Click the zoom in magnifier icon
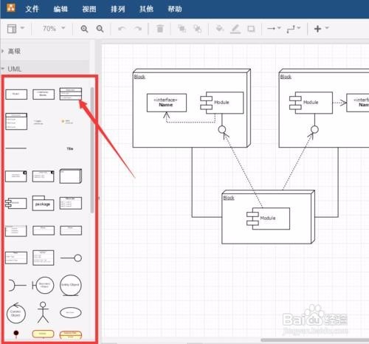369x344 pixels. point(84,29)
